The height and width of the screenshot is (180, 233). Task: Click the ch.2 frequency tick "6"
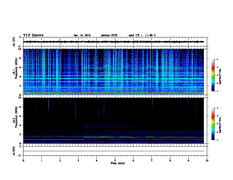(21, 116)
